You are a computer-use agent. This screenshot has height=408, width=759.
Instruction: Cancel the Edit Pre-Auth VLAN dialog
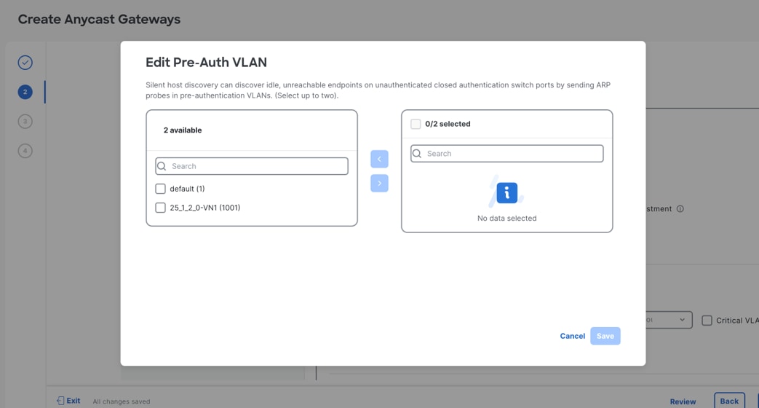[x=572, y=336]
